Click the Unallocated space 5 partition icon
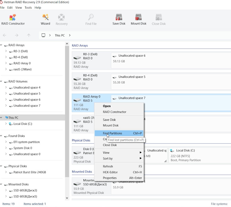Viewport: 231px width, 207px height. pyautogui.click(x=115, y=77)
